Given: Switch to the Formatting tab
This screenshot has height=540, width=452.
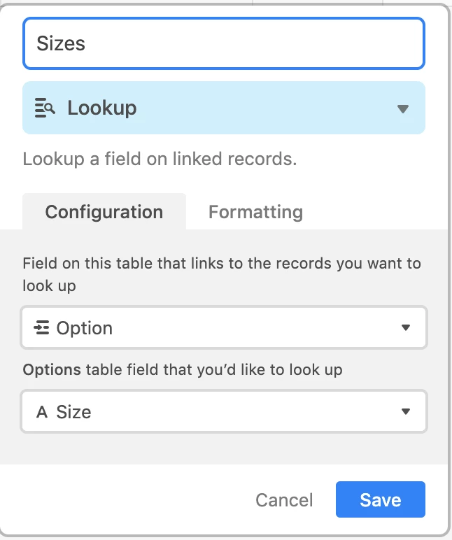Looking at the screenshot, I should click(255, 212).
